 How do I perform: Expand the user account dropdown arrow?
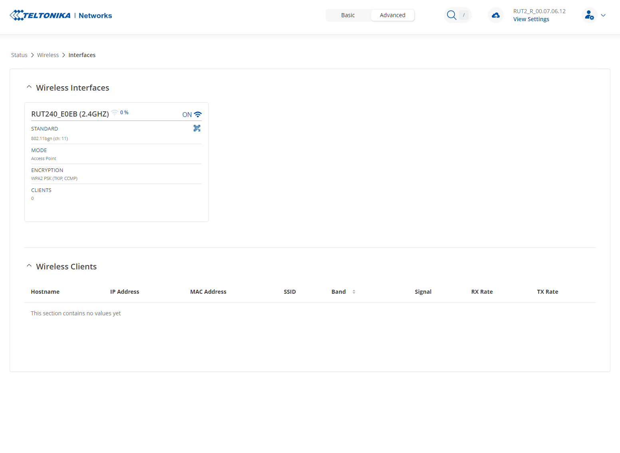[603, 15]
